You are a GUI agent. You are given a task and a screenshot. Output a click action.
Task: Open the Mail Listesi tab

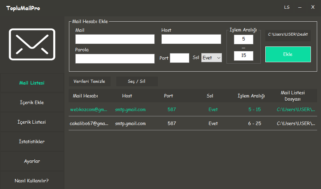point(32,83)
